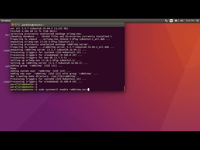The height and width of the screenshot is (150, 200).
Task: Click the terminal scrollbar handle
Action: [x=124, y=88]
